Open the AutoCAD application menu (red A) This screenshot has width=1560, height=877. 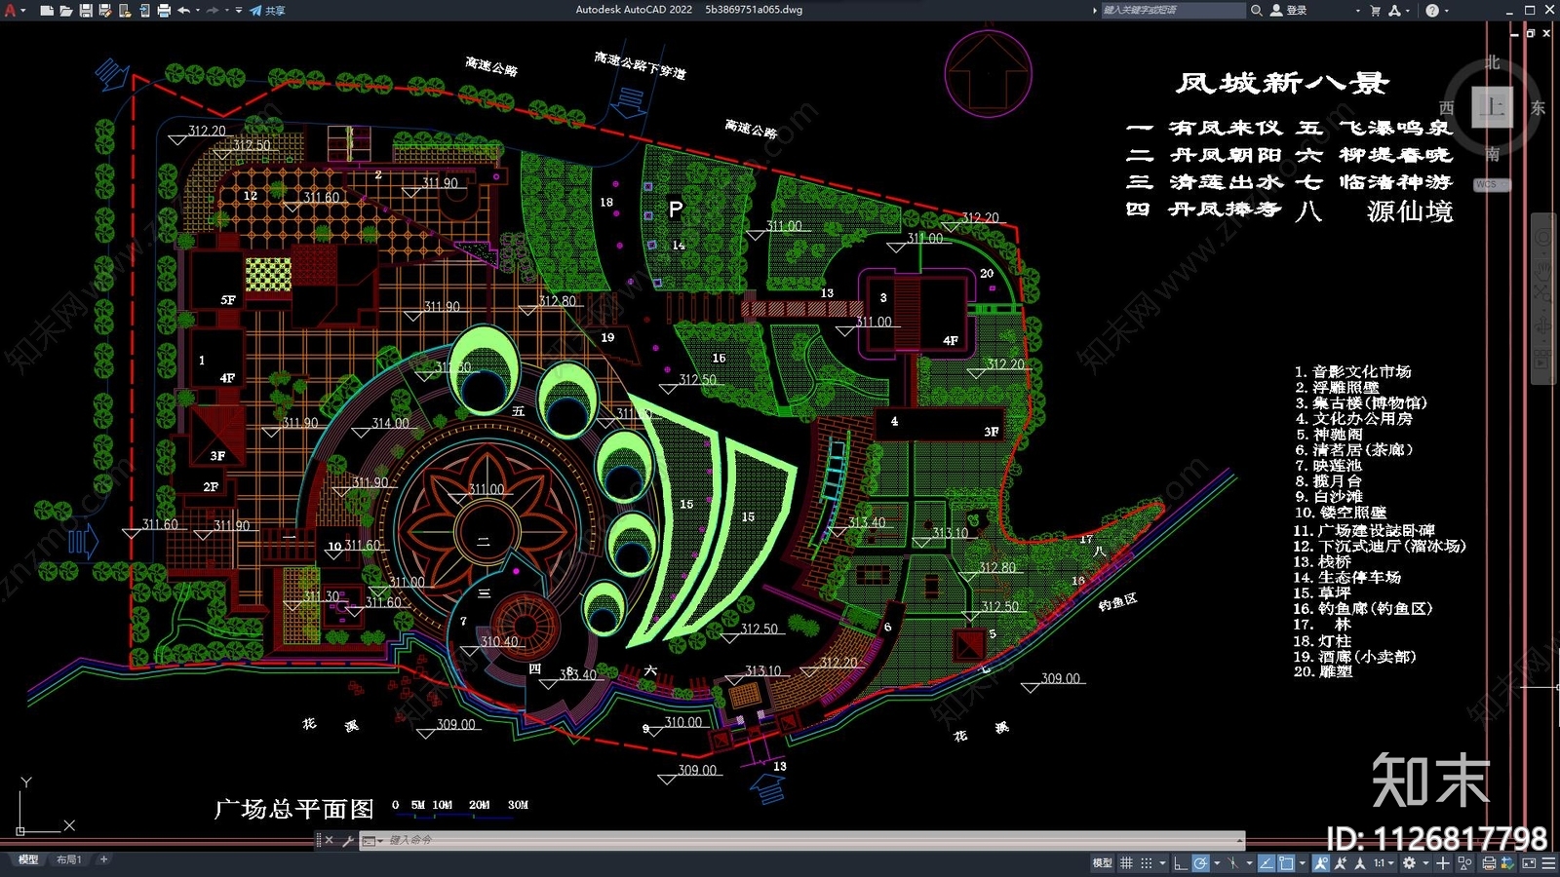(x=11, y=11)
